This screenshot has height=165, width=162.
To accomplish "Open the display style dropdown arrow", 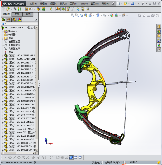I will [101, 15].
